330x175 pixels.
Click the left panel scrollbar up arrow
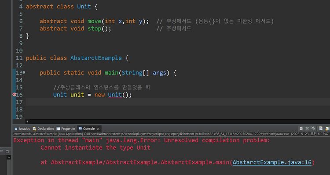pos(9,157)
